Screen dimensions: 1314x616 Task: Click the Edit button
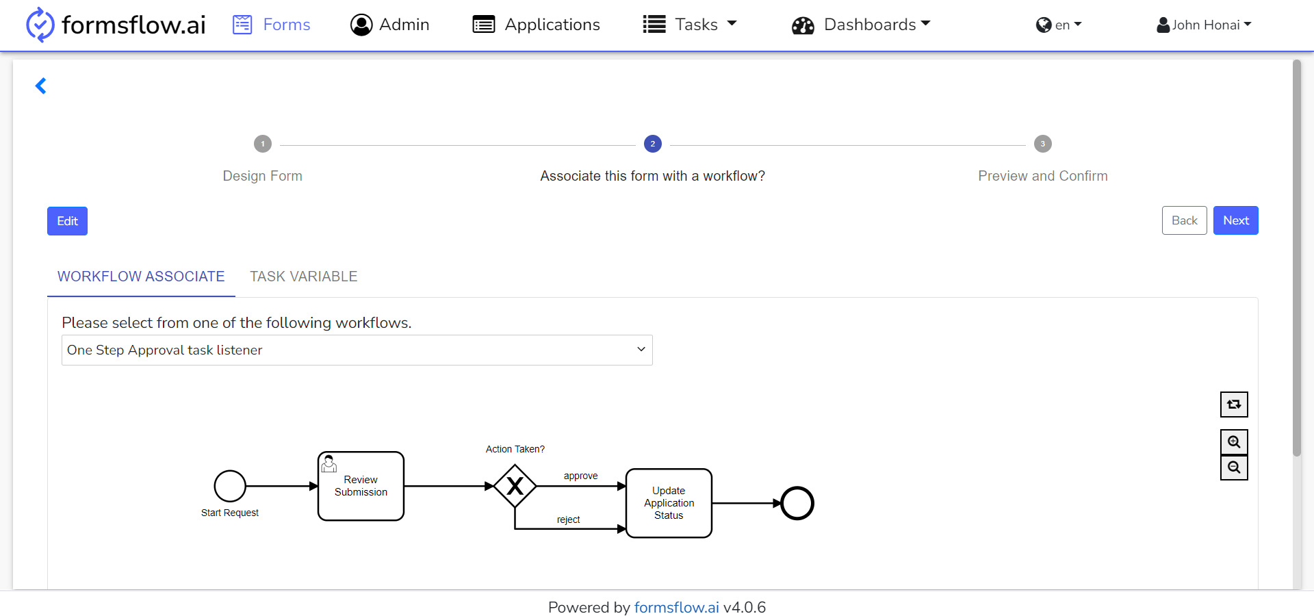click(x=67, y=221)
